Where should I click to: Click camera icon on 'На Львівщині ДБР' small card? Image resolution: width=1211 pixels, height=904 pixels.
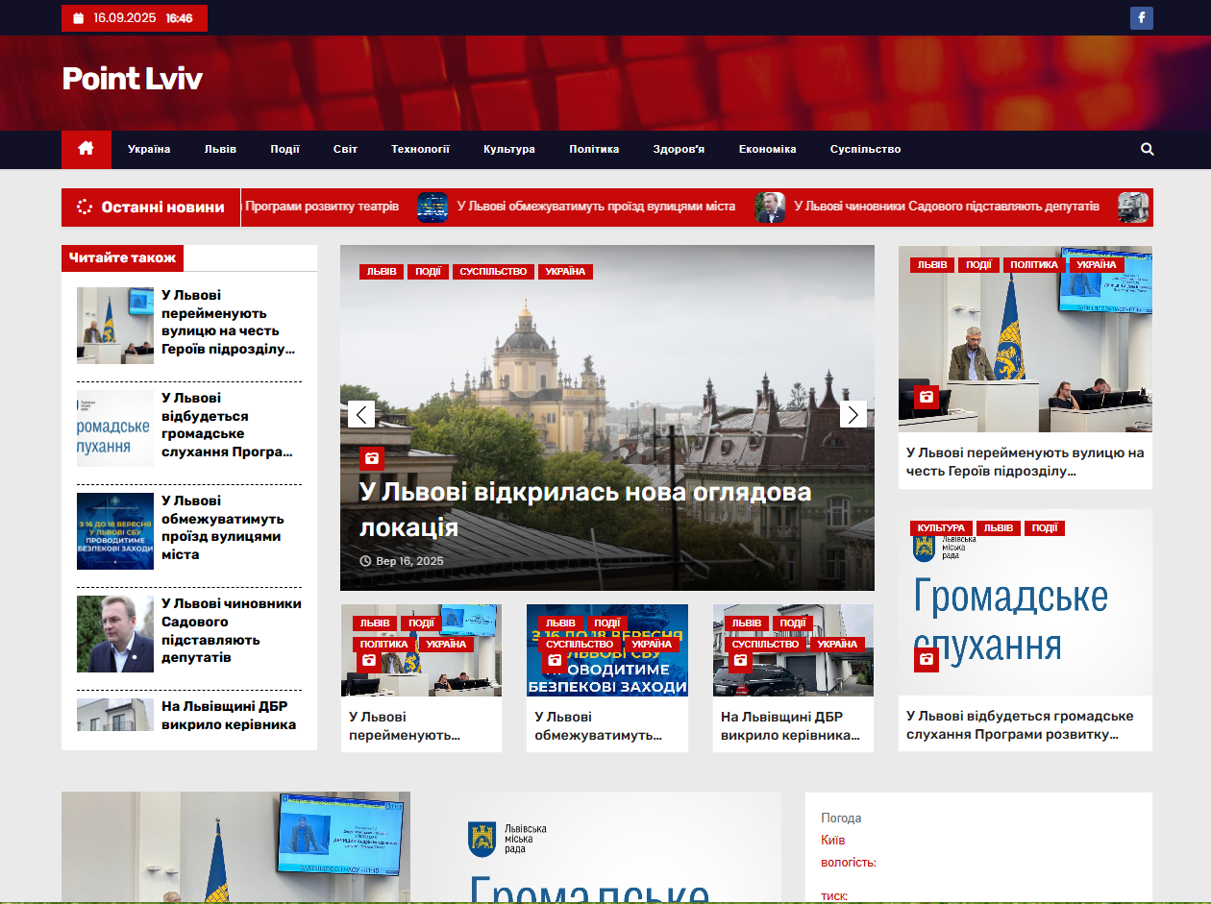[740, 660]
